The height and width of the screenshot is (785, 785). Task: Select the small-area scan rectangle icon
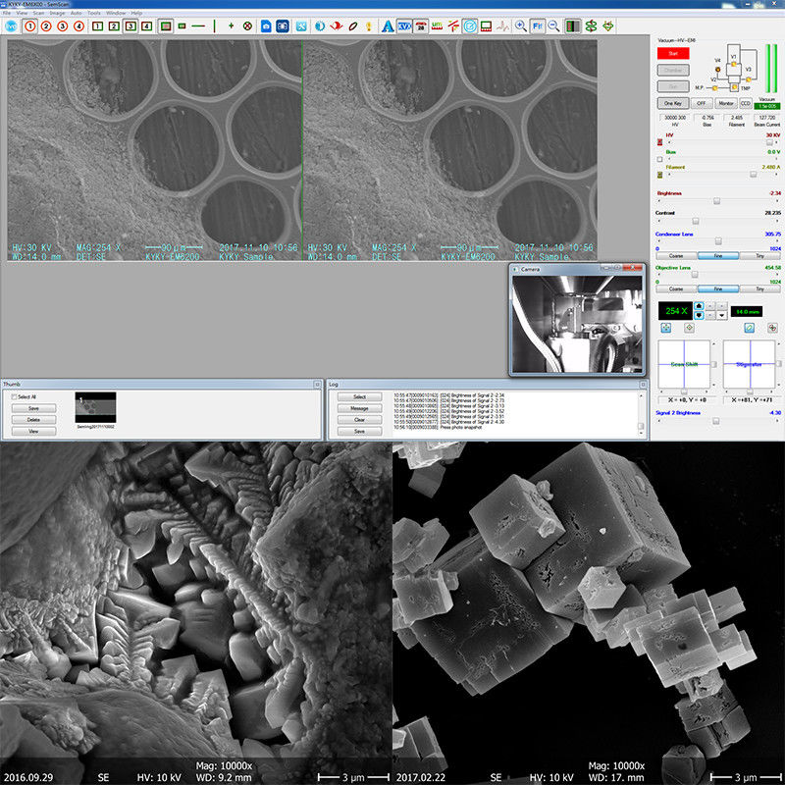pos(183,26)
